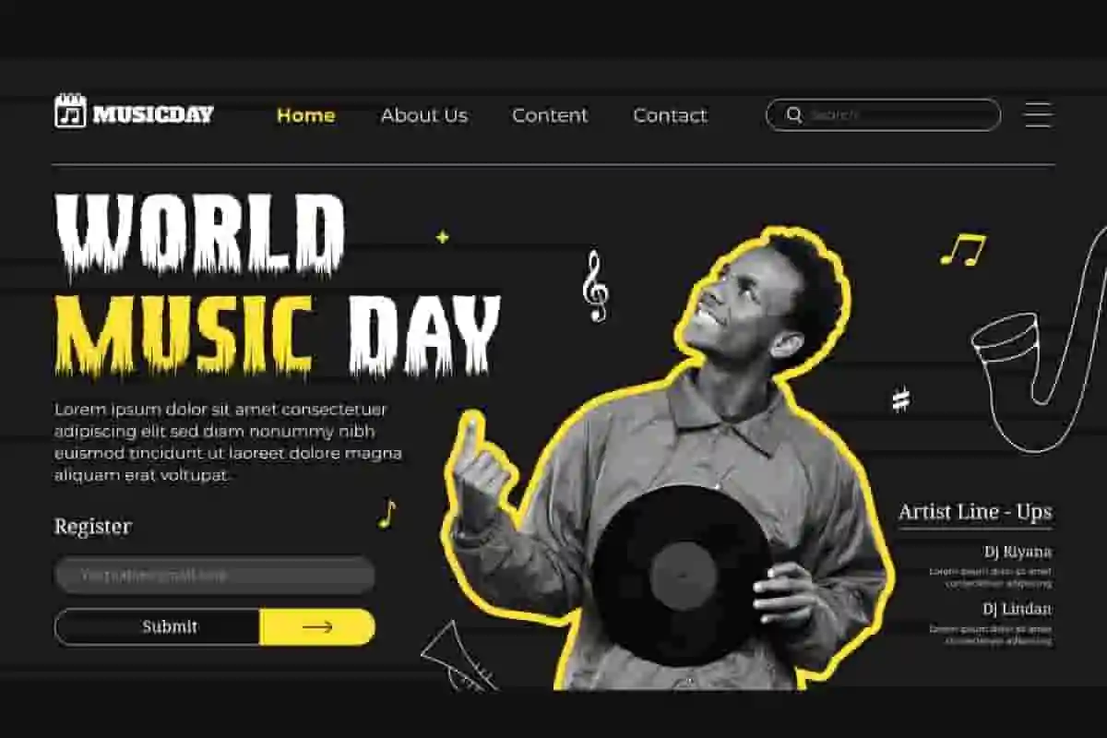Select the Dj Riyana artist link
Image resolution: width=1107 pixels, height=738 pixels.
coord(1017,552)
